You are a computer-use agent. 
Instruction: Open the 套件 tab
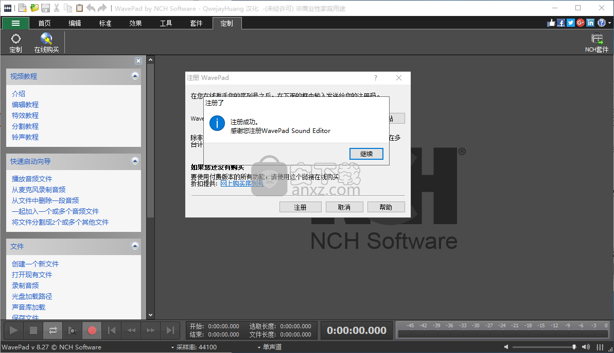pos(196,23)
